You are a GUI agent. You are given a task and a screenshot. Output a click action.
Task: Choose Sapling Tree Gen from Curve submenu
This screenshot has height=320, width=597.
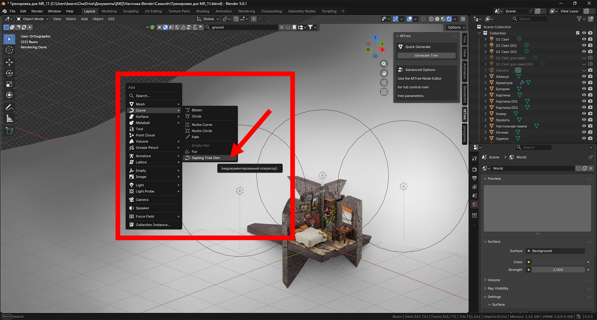pos(206,158)
